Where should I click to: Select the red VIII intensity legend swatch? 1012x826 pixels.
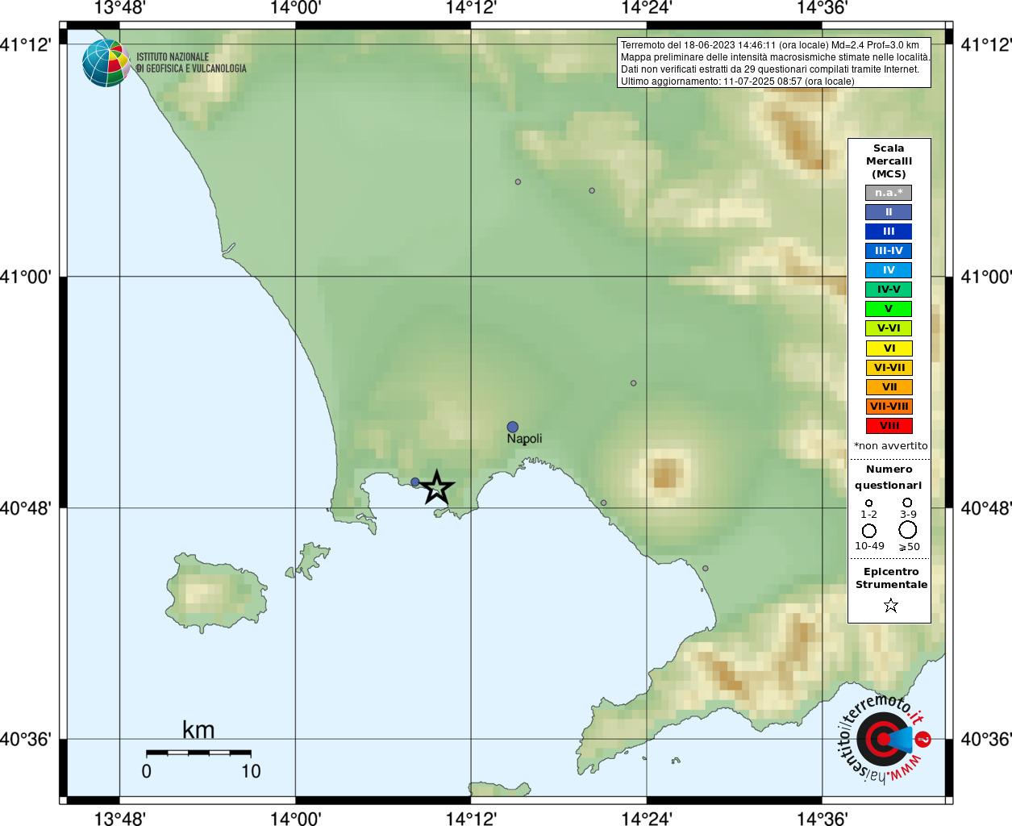tap(889, 426)
